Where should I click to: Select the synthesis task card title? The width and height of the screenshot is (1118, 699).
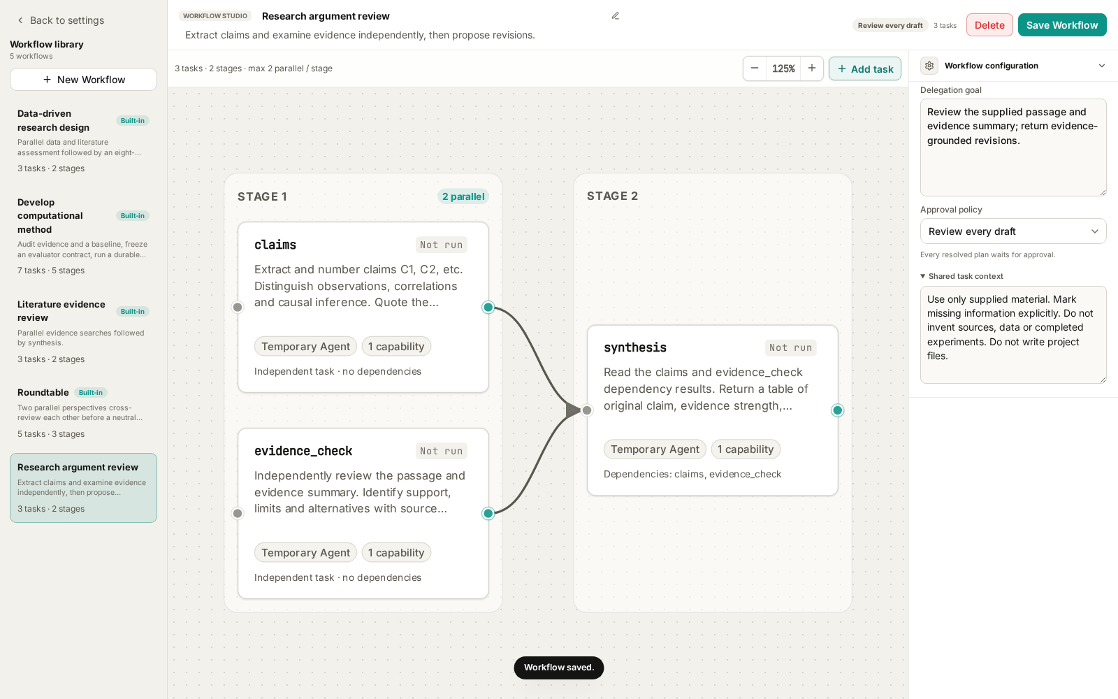tap(635, 347)
